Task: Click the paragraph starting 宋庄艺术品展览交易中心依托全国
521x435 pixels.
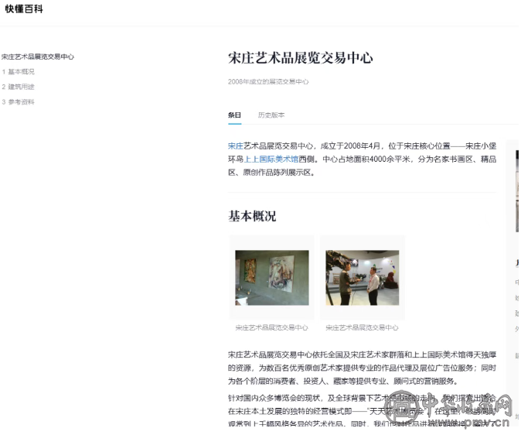Action: pyautogui.click(x=363, y=367)
